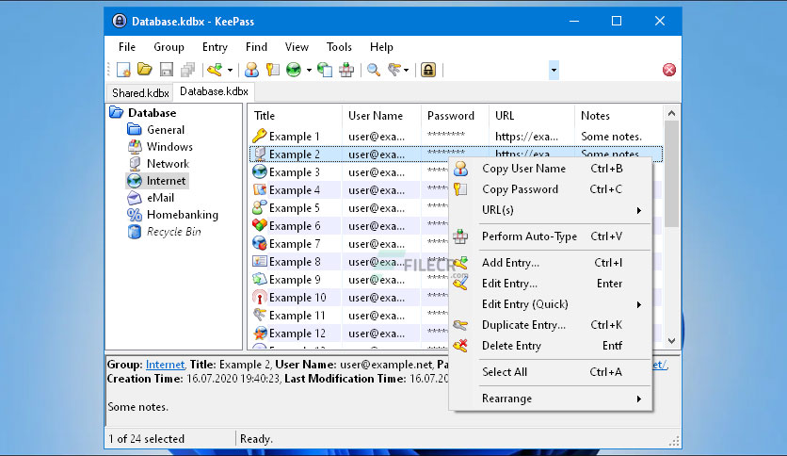The width and height of the screenshot is (787, 456).
Task: Click the Internet group link in details
Action: click(165, 365)
